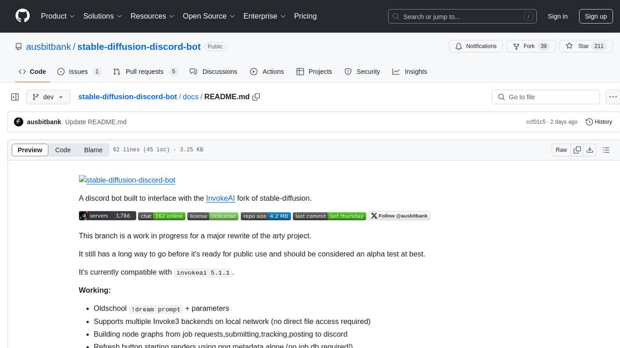
Task: Expand the Resources menu
Action: (x=152, y=16)
